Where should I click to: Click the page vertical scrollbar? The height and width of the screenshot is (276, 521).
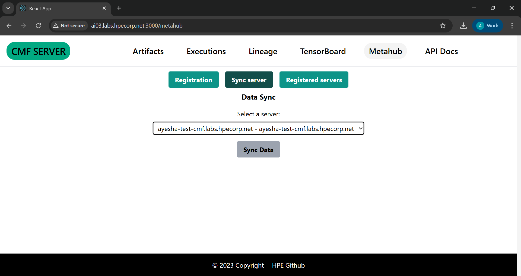519,156
